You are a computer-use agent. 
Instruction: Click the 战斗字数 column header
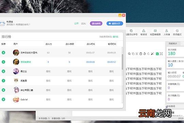(70, 44)
